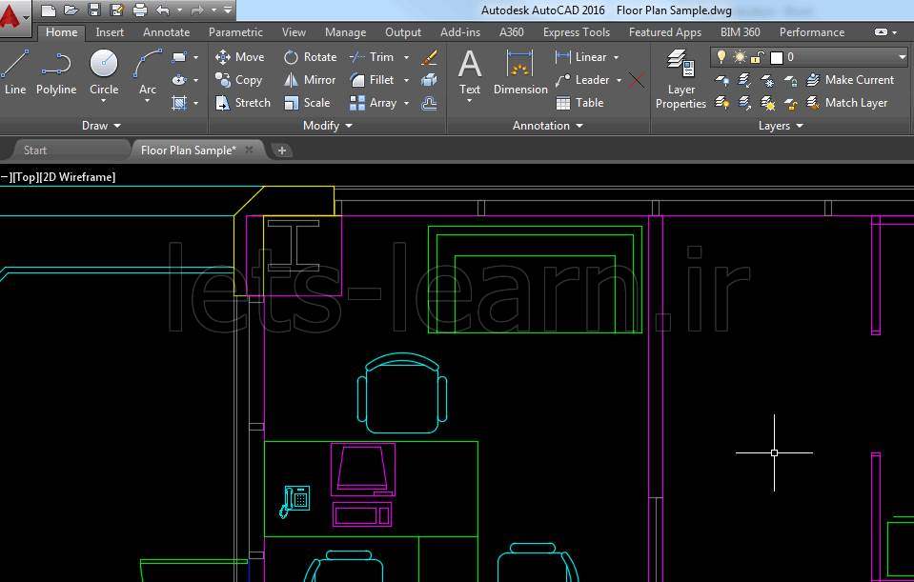Activate the Arc tool
The image size is (914, 582).
148,72
